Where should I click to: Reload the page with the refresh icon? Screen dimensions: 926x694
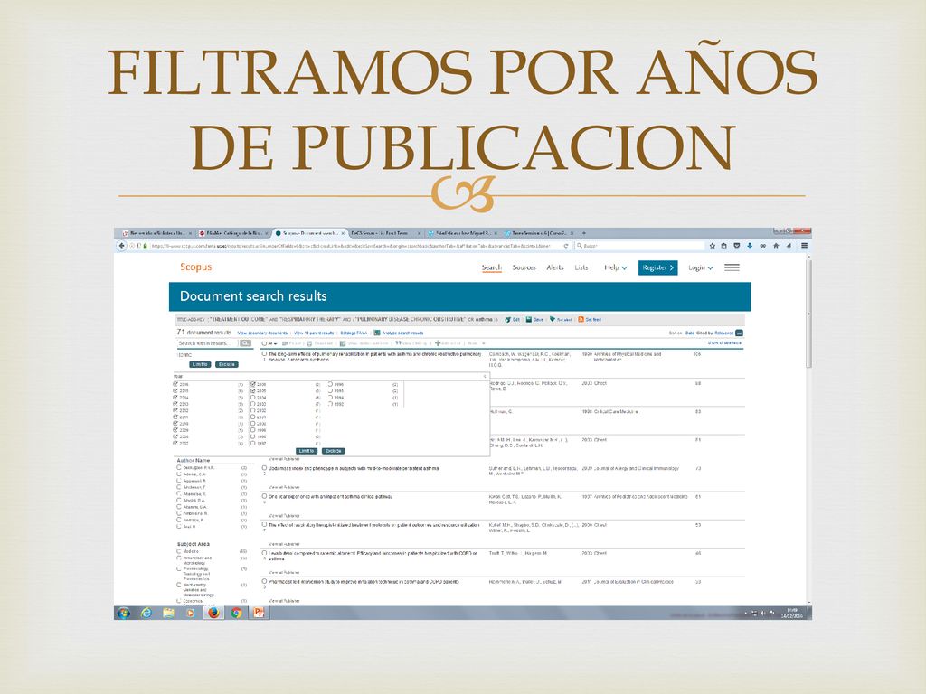tap(566, 246)
